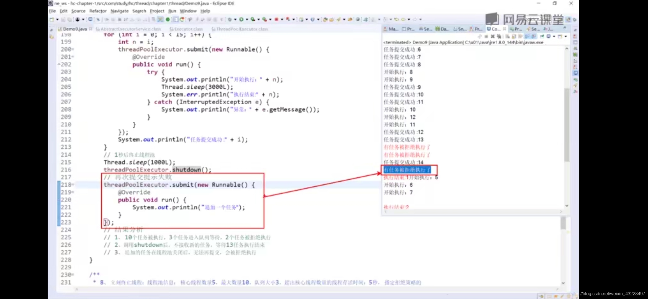Open the Help menu
Viewport: 648px width, 299px height.
point(205,11)
